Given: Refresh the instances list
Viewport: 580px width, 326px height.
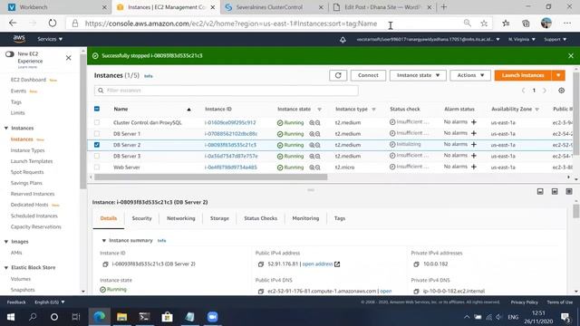Looking at the screenshot, I should (x=338, y=75).
